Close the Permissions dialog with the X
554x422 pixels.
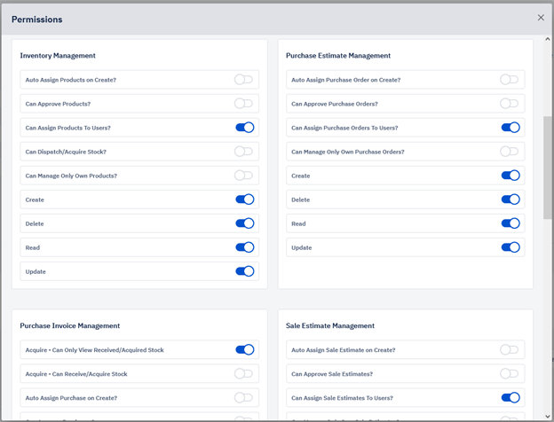pyautogui.click(x=541, y=18)
